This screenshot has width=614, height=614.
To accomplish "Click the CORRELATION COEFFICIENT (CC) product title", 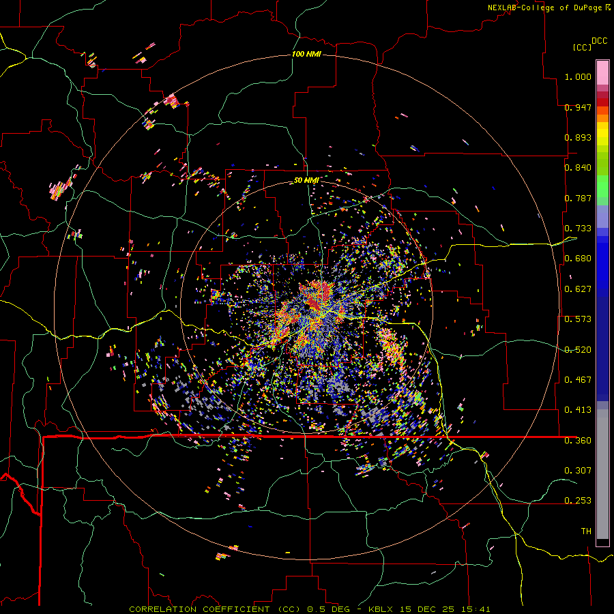I will tap(215, 609).
